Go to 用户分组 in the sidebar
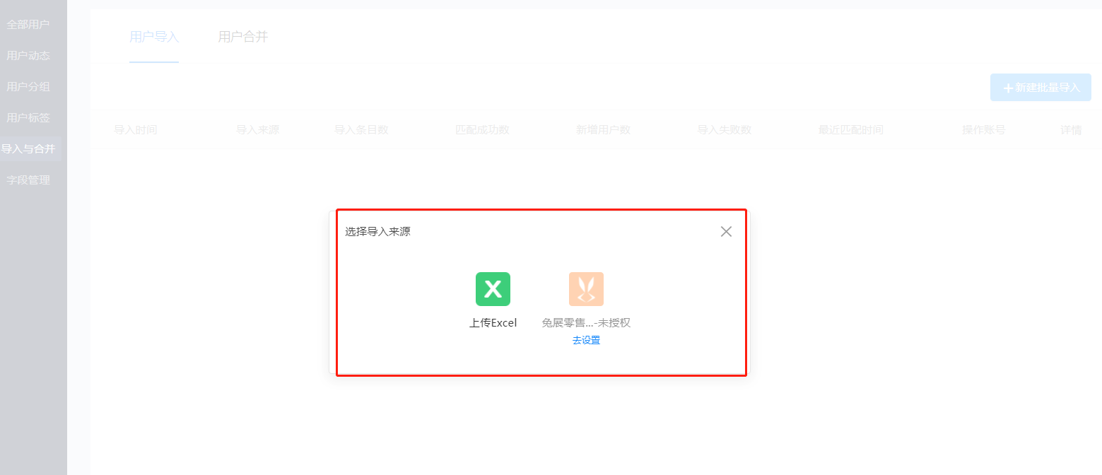 [28, 87]
